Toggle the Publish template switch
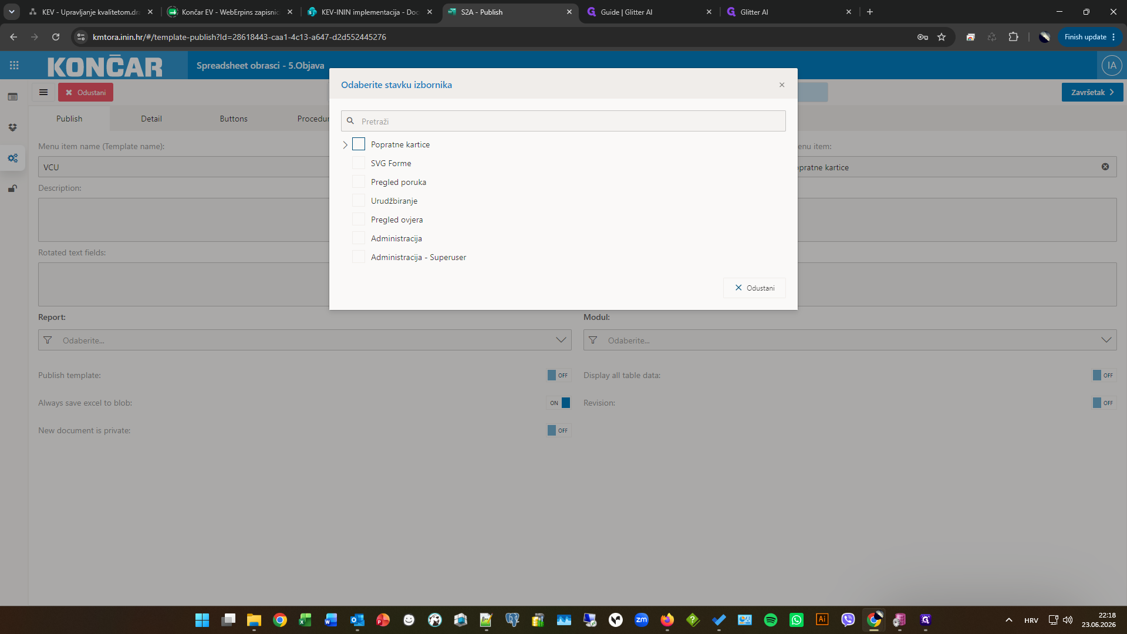 click(558, 375)
